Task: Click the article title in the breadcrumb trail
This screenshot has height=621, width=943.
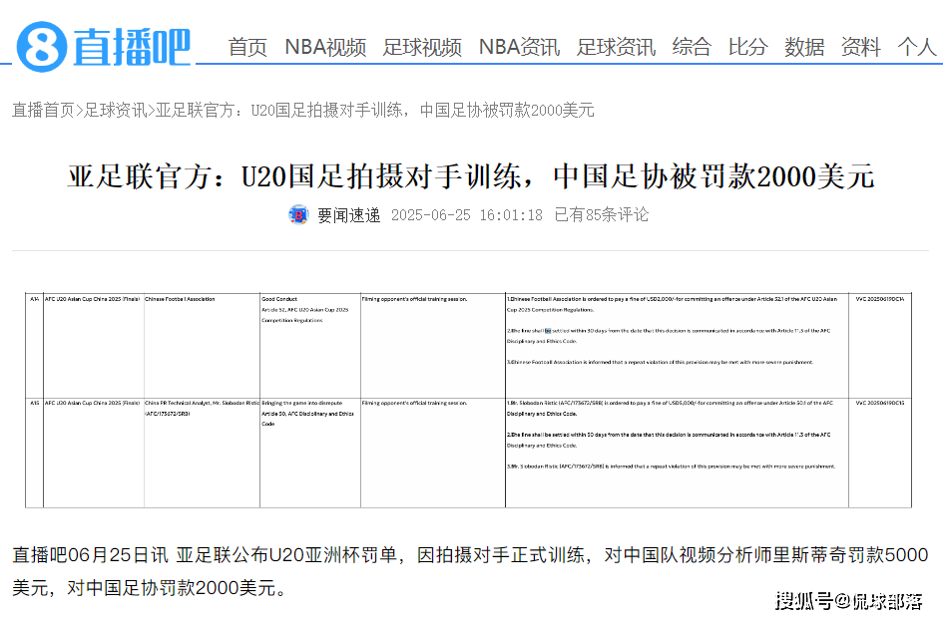Action: click(374, 110)
